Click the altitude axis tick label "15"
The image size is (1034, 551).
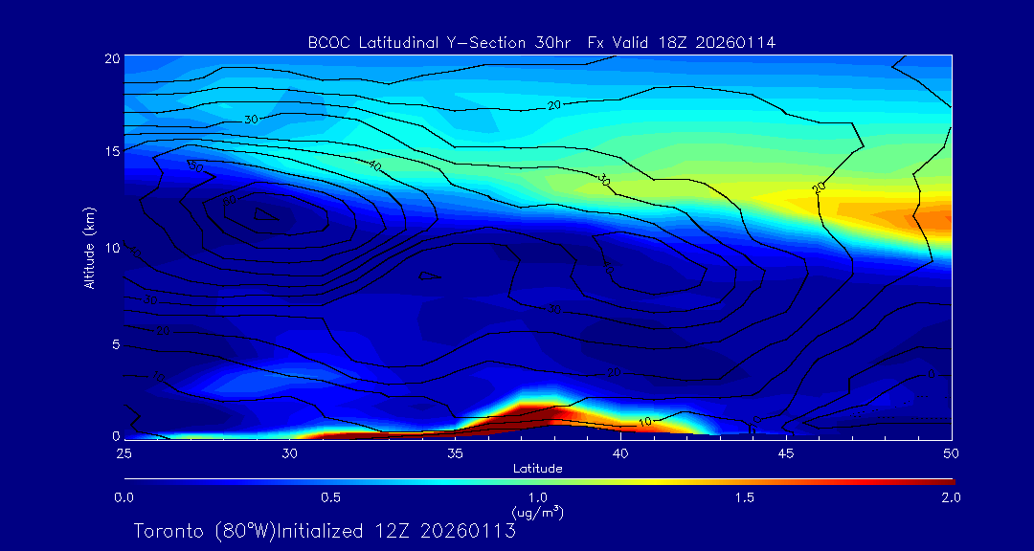coord(111,151)
